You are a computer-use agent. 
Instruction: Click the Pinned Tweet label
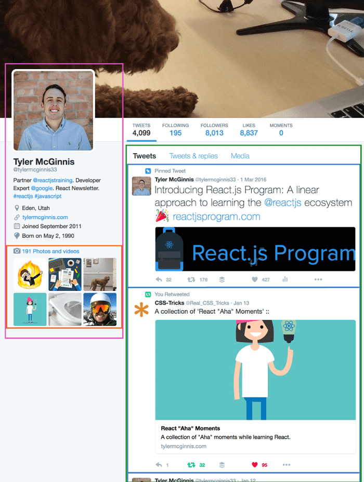click(x=170, y=171)
